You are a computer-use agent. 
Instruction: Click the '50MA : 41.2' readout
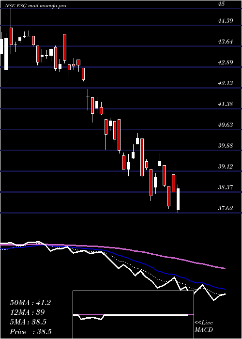[30, 303]
